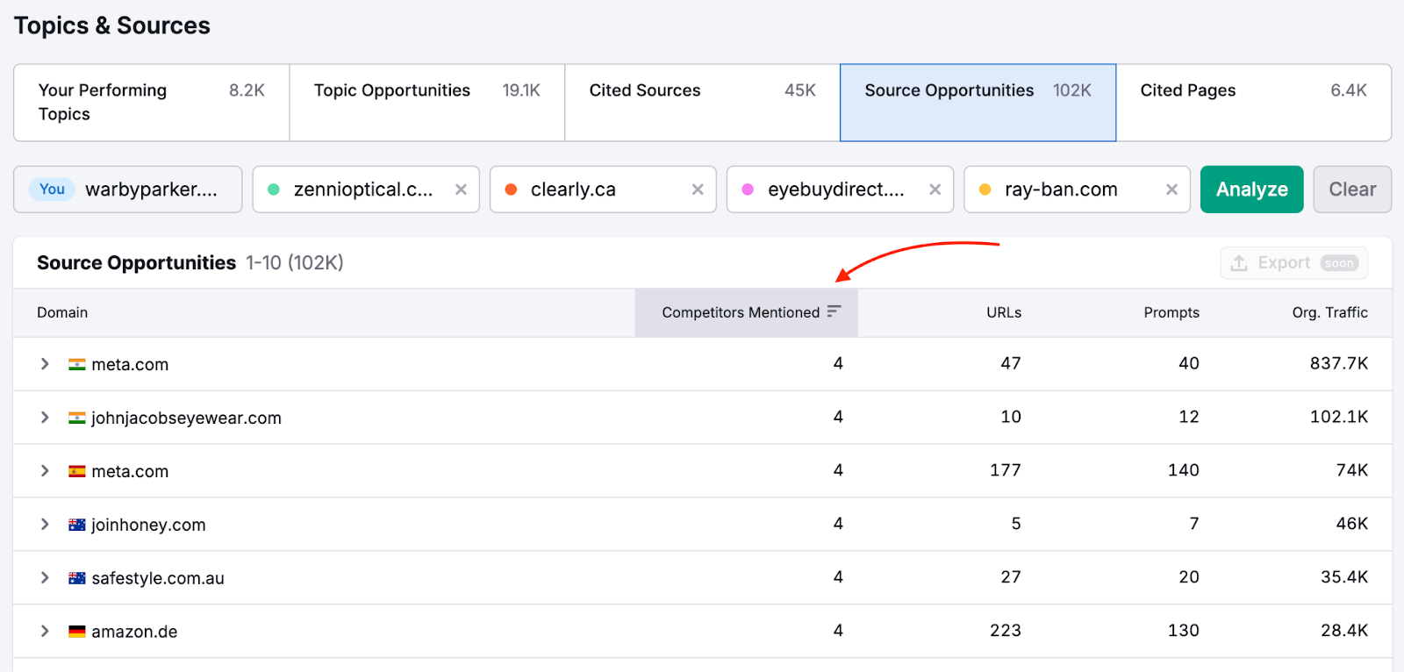Image resolution: width=1404 pixels, height=672 pixels.
Task: Click the Germany flag beside amazon.de
Action: pyautogui.click(x=77, y=632)
